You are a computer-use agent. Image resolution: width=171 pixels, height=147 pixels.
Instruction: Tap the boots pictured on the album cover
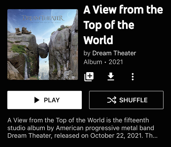[x=23, y=31]
